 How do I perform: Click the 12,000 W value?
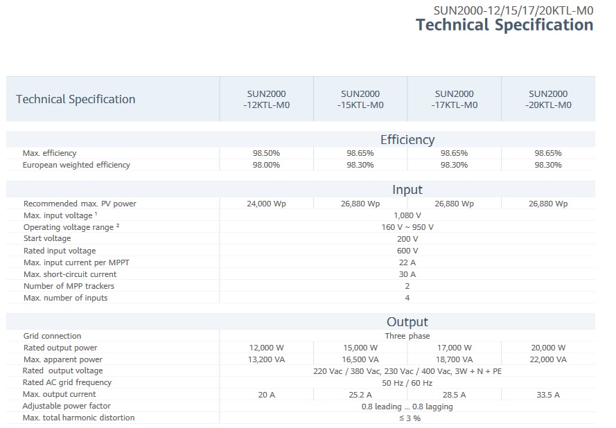click(266, 348)
